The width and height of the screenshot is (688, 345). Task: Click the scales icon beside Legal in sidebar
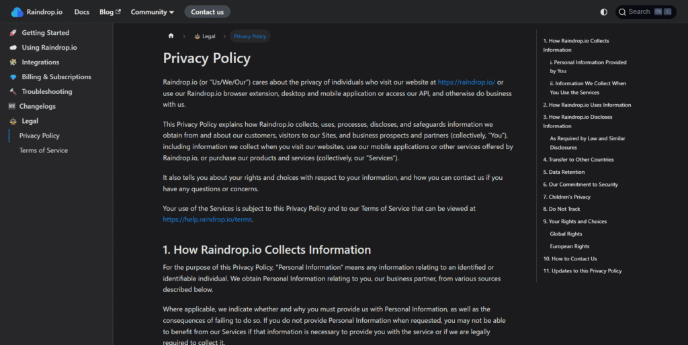point(13,121)
